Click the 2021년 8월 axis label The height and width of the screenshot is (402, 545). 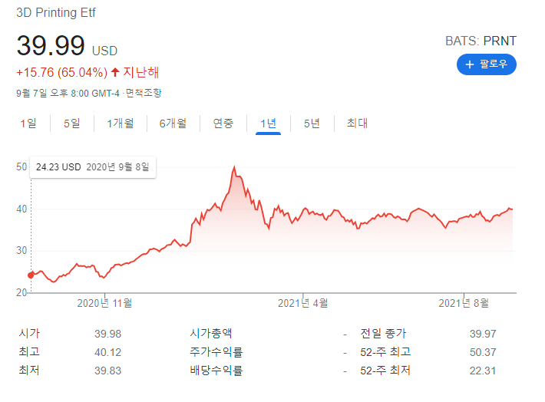tap(464, 303)
